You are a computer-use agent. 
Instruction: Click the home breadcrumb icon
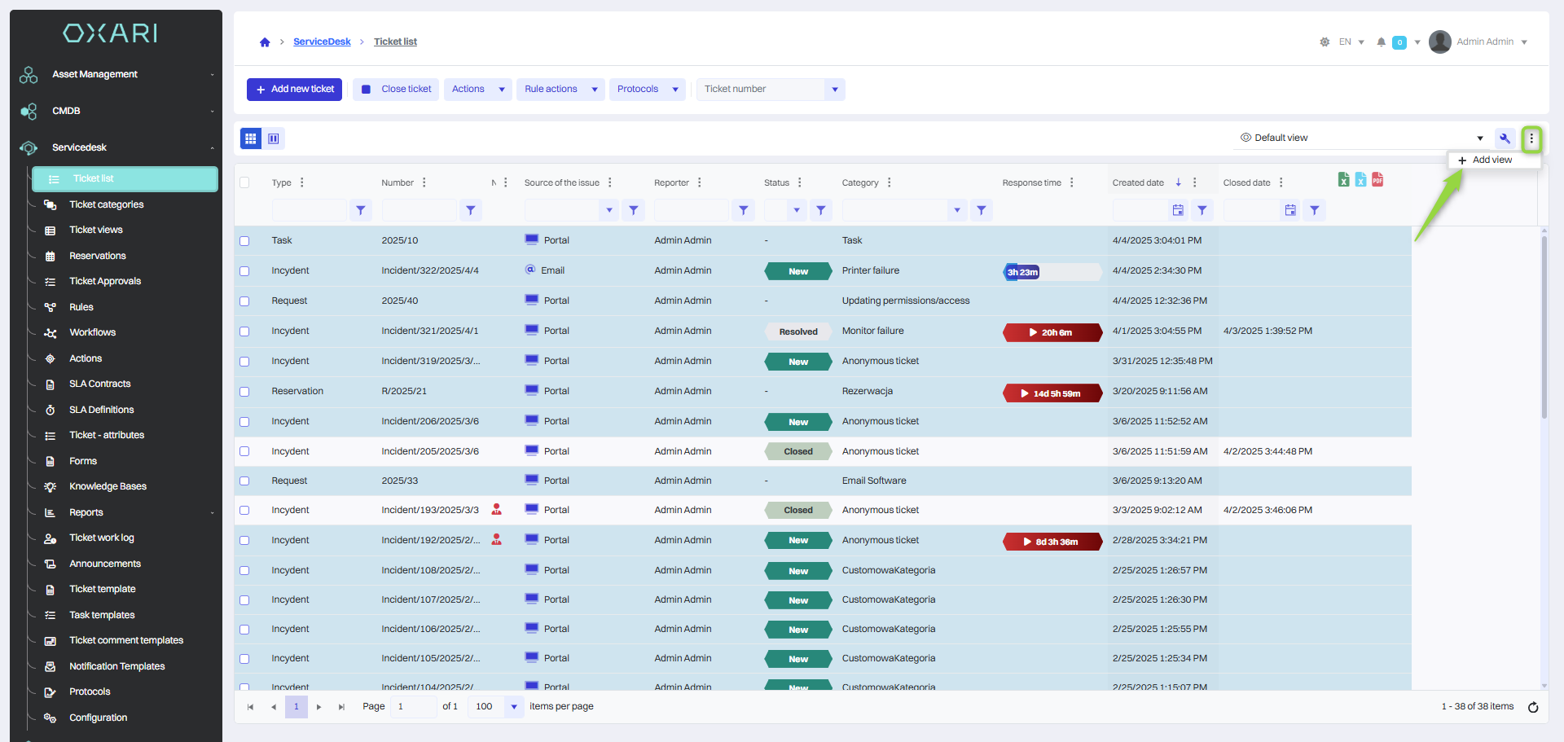pyautogui.click(x=265, y=42)
